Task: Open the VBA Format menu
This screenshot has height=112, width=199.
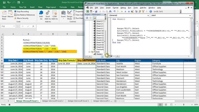Action: pos(115,8)
